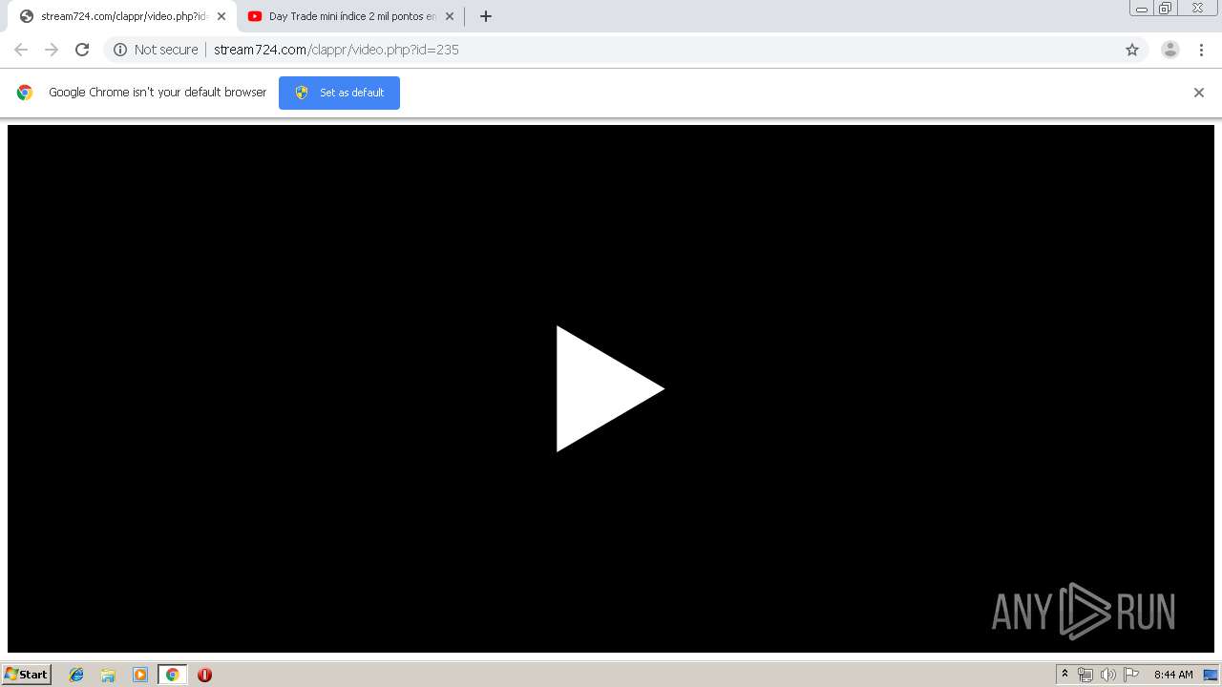Restore down the Chrome window

1166,8
